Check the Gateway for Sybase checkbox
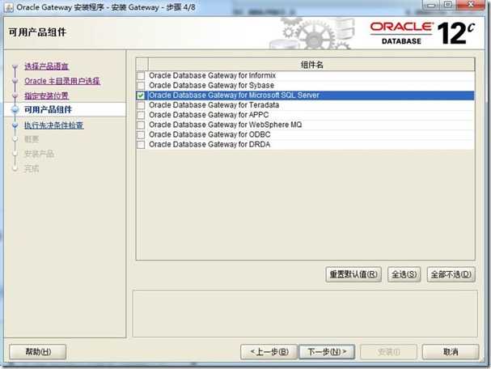This screenshot has width=491, height=369. 141,86
